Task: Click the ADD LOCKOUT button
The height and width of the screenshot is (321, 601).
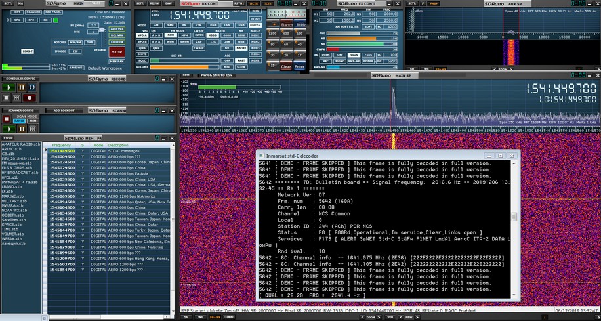Action: (64, 110)
